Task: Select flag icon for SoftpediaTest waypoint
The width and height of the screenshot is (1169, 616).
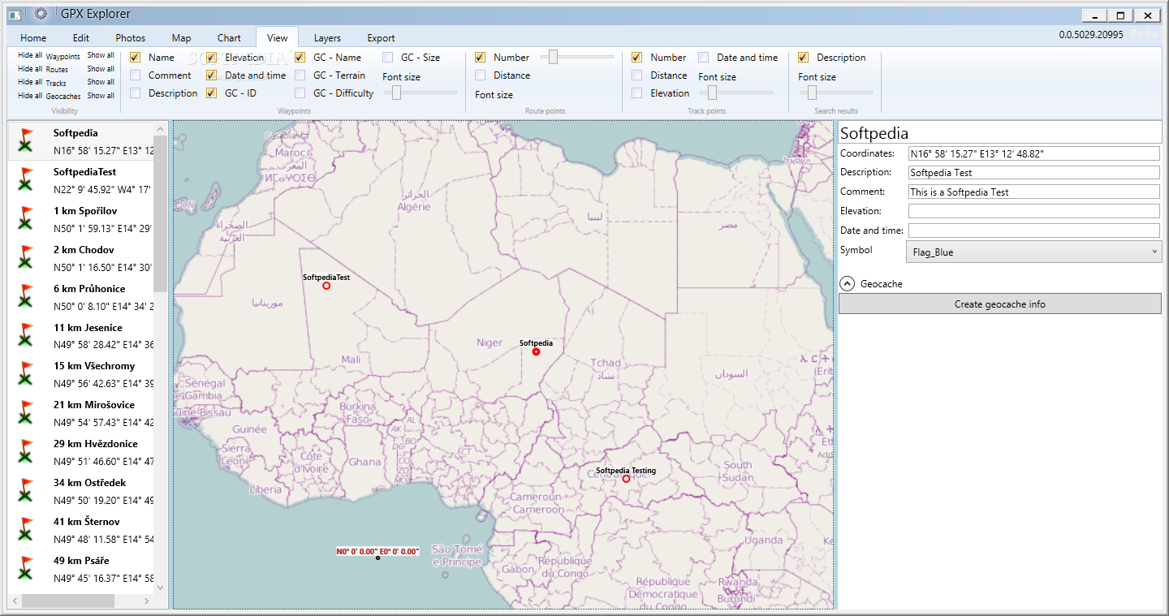Action: point(27,180)
